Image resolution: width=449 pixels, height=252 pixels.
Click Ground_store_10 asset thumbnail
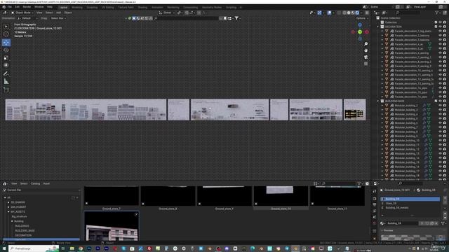click(281, 196)
